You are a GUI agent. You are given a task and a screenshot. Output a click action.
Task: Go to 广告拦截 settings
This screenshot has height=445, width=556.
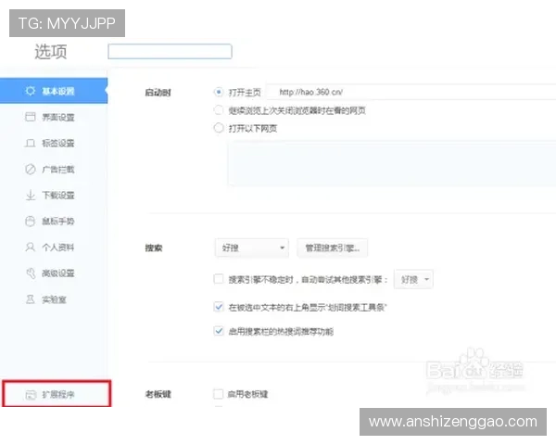coord(54,170)
